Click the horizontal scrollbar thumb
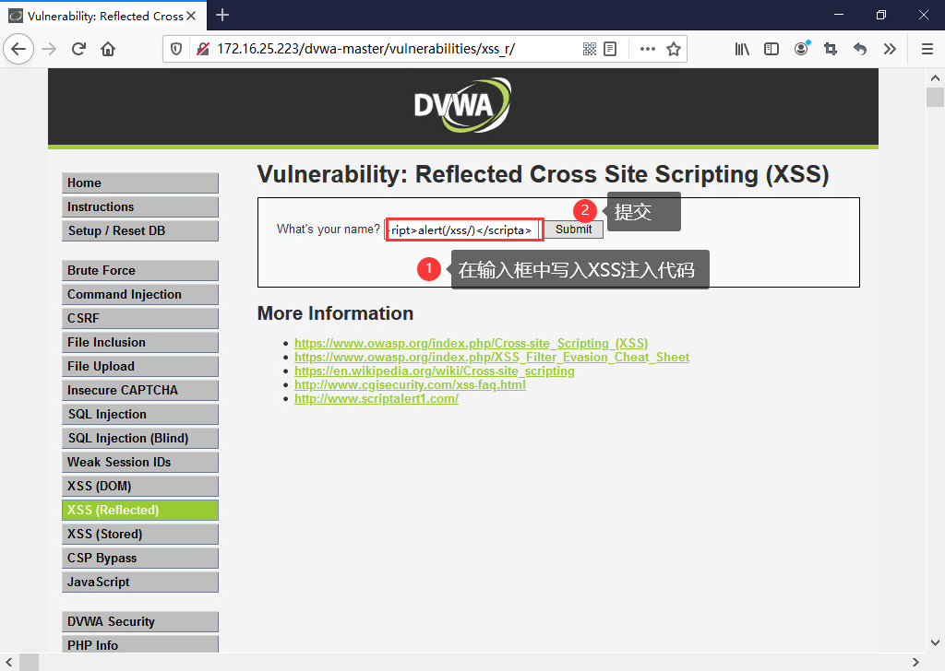The height and width of the screenshot is (671, 945). 29,662
